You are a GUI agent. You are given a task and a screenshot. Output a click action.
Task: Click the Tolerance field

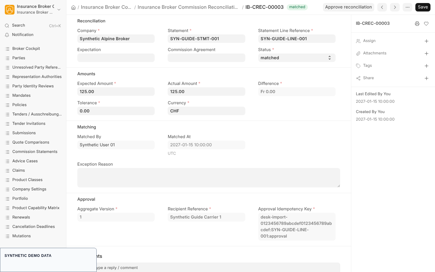116,111
